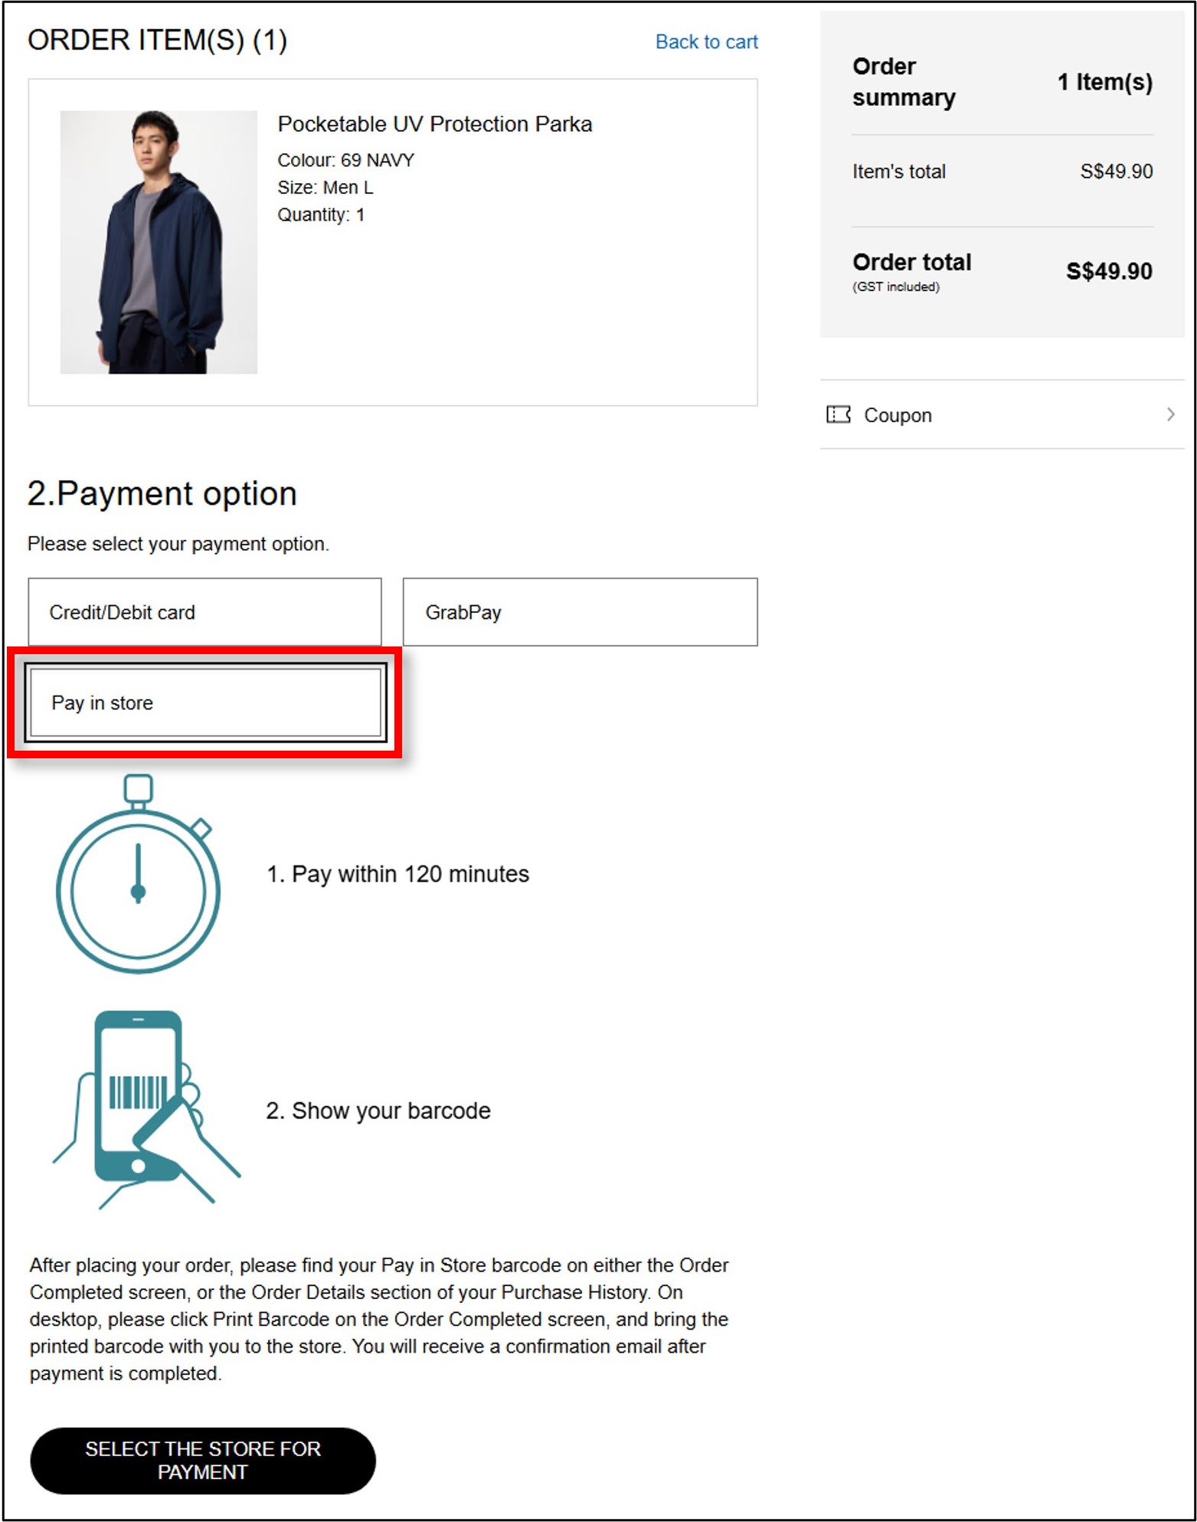Select Credit/Debit card payment option
The width and height of the screenshot is (1197, 1522).
point(204,612)
